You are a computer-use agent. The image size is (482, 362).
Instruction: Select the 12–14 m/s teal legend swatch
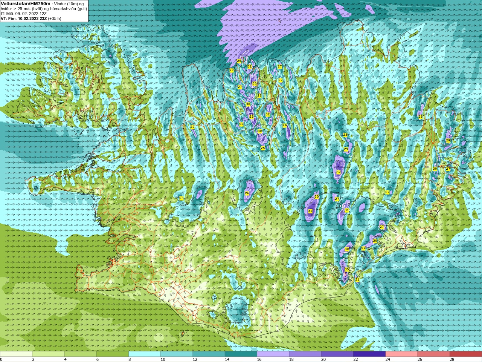tap(209, 354)
